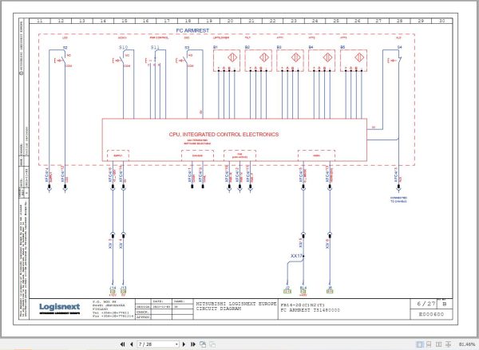Click switch symbol S10
Image resolution: width=479 pixels, height=350 pixels.
pos(124,57)
